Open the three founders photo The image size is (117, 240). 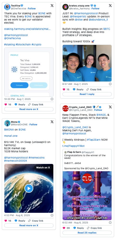tap(87, 63)
